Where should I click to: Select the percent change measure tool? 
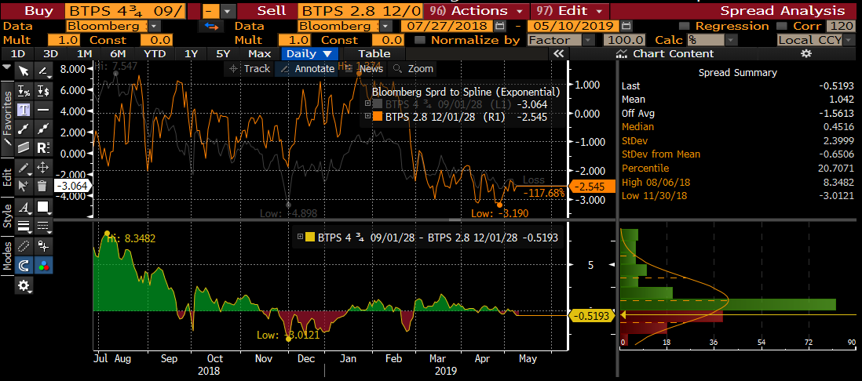[24, 91]
